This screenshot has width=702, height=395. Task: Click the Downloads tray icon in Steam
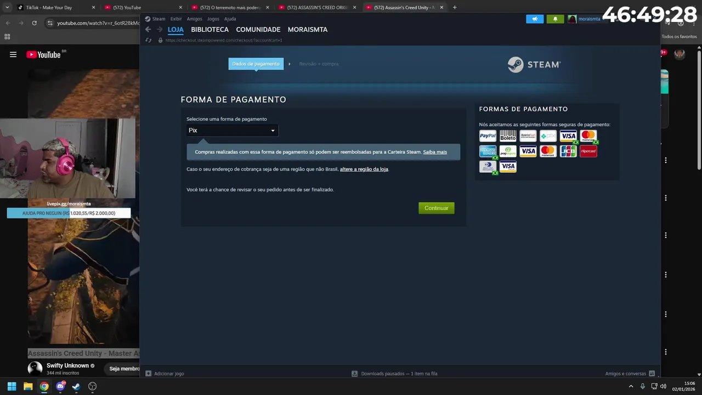pyautogui.click(x=355, y=374)
